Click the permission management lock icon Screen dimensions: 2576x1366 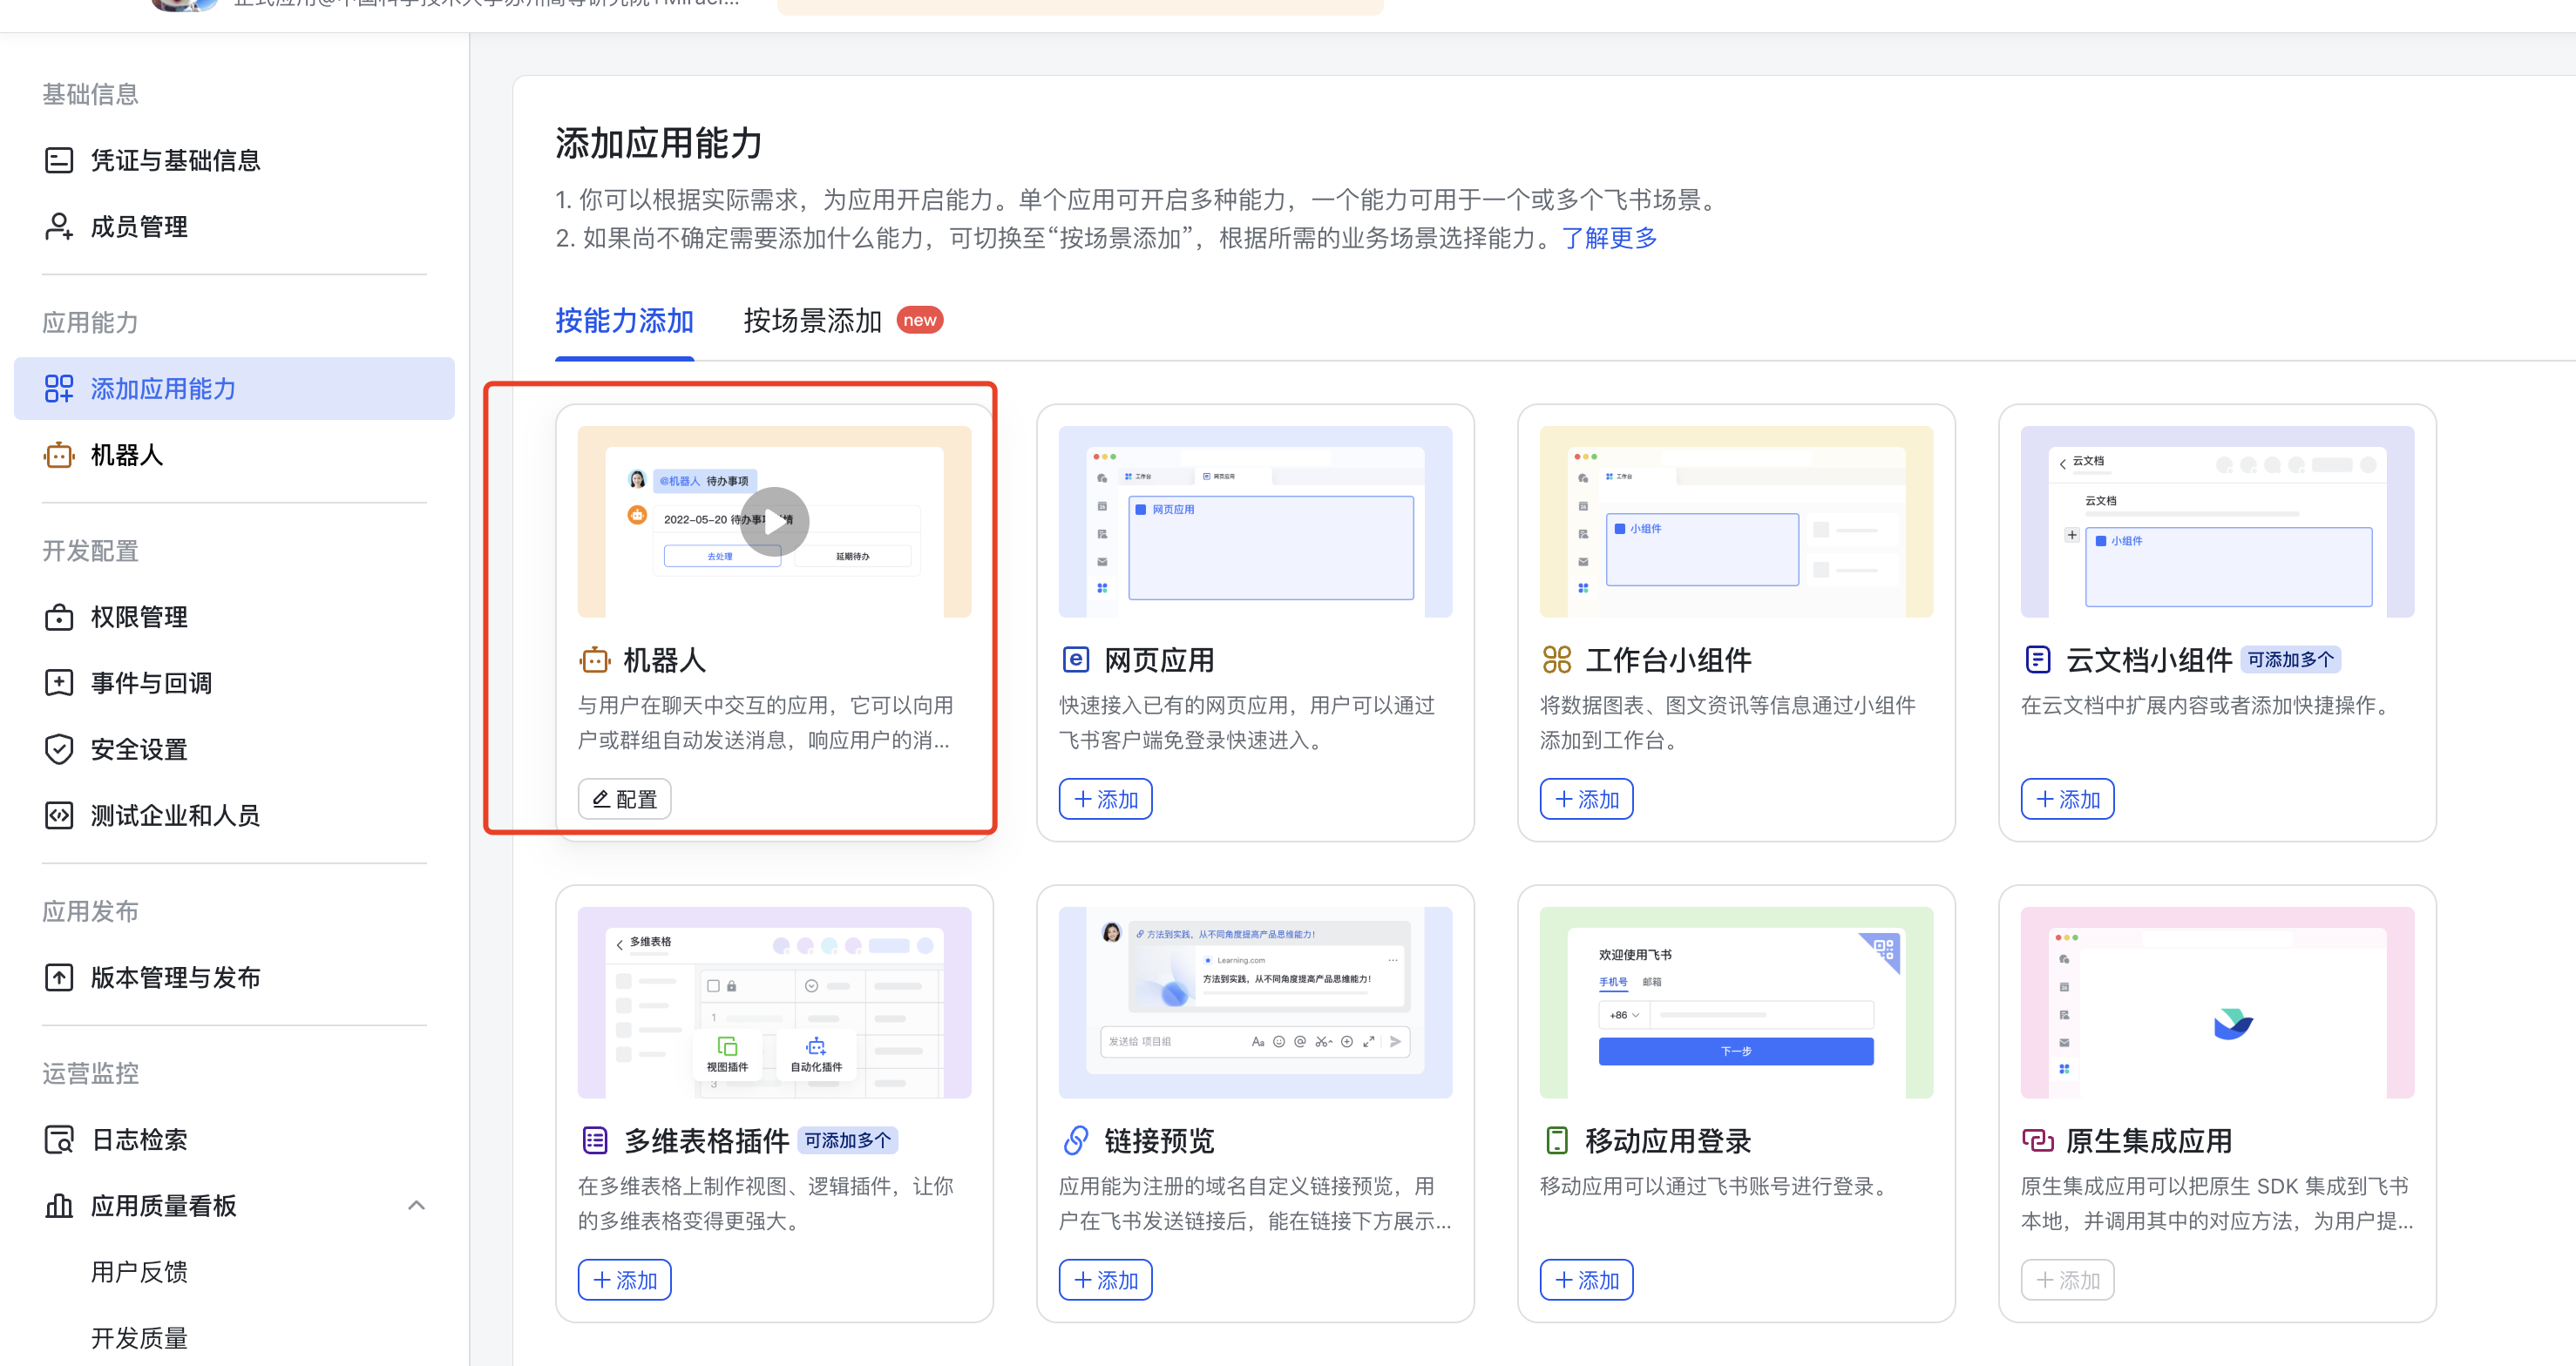click(x=59, y=617)
